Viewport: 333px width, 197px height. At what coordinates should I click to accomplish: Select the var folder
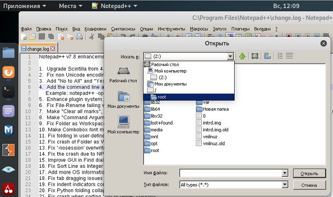click(203, 102)
